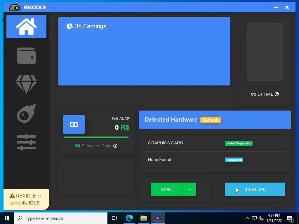Start mining with the green START button
This screenshot has height=224, width=299.
click(x=167, y=189)
